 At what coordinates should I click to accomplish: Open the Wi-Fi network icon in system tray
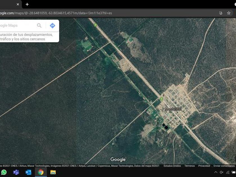point(228,172)
